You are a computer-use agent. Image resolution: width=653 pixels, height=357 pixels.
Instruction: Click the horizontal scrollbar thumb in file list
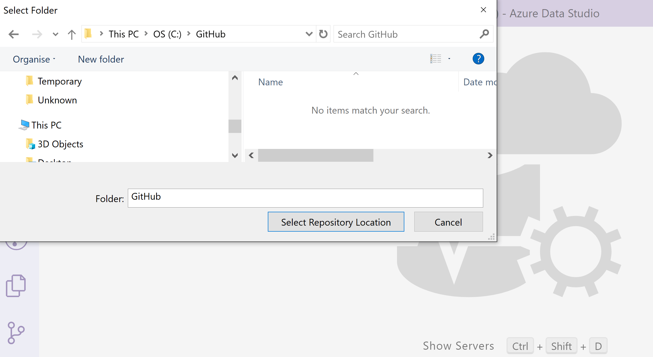tap(315, 155)
